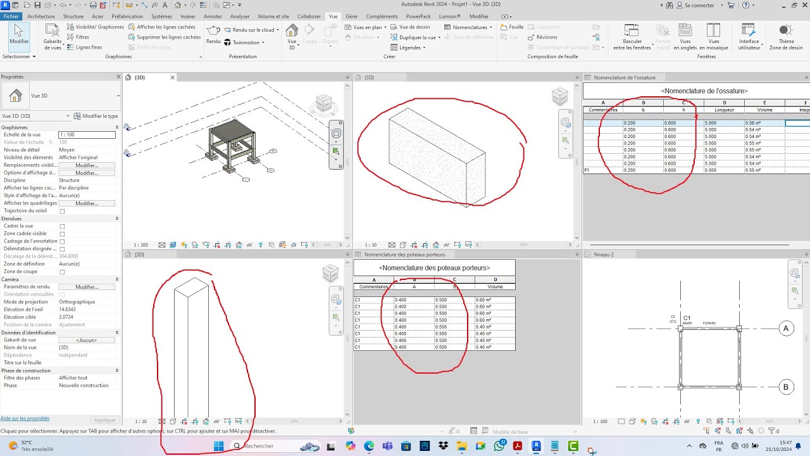Open the Fichier menu

[x=11, y=16]
